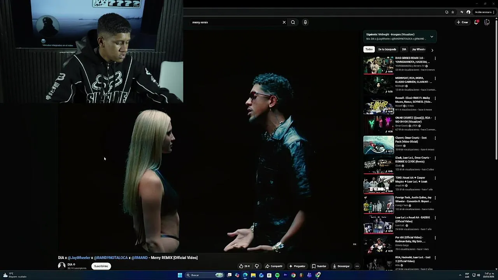Screen dimensions: 498x280
Task: Show hidden system tray icons chevron
Action: point(460,275)
